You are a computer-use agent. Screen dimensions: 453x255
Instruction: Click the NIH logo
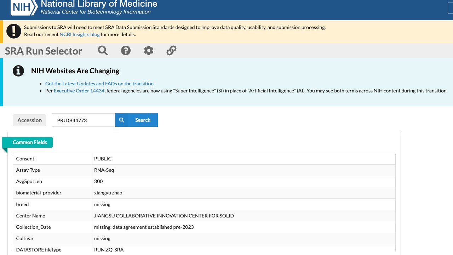pos(24,7)
